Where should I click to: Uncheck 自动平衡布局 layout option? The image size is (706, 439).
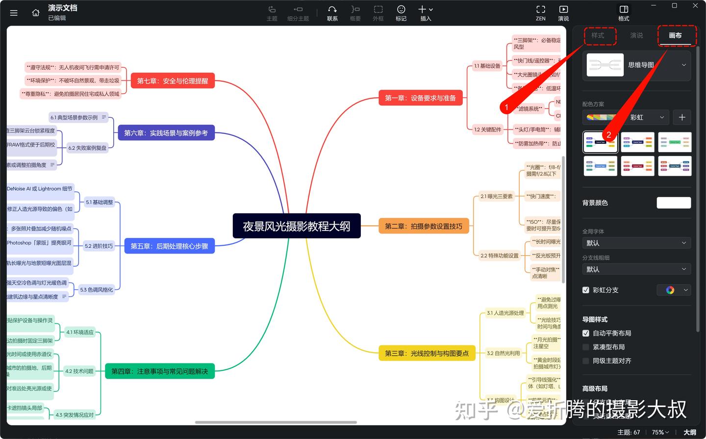tap(586, 333)
